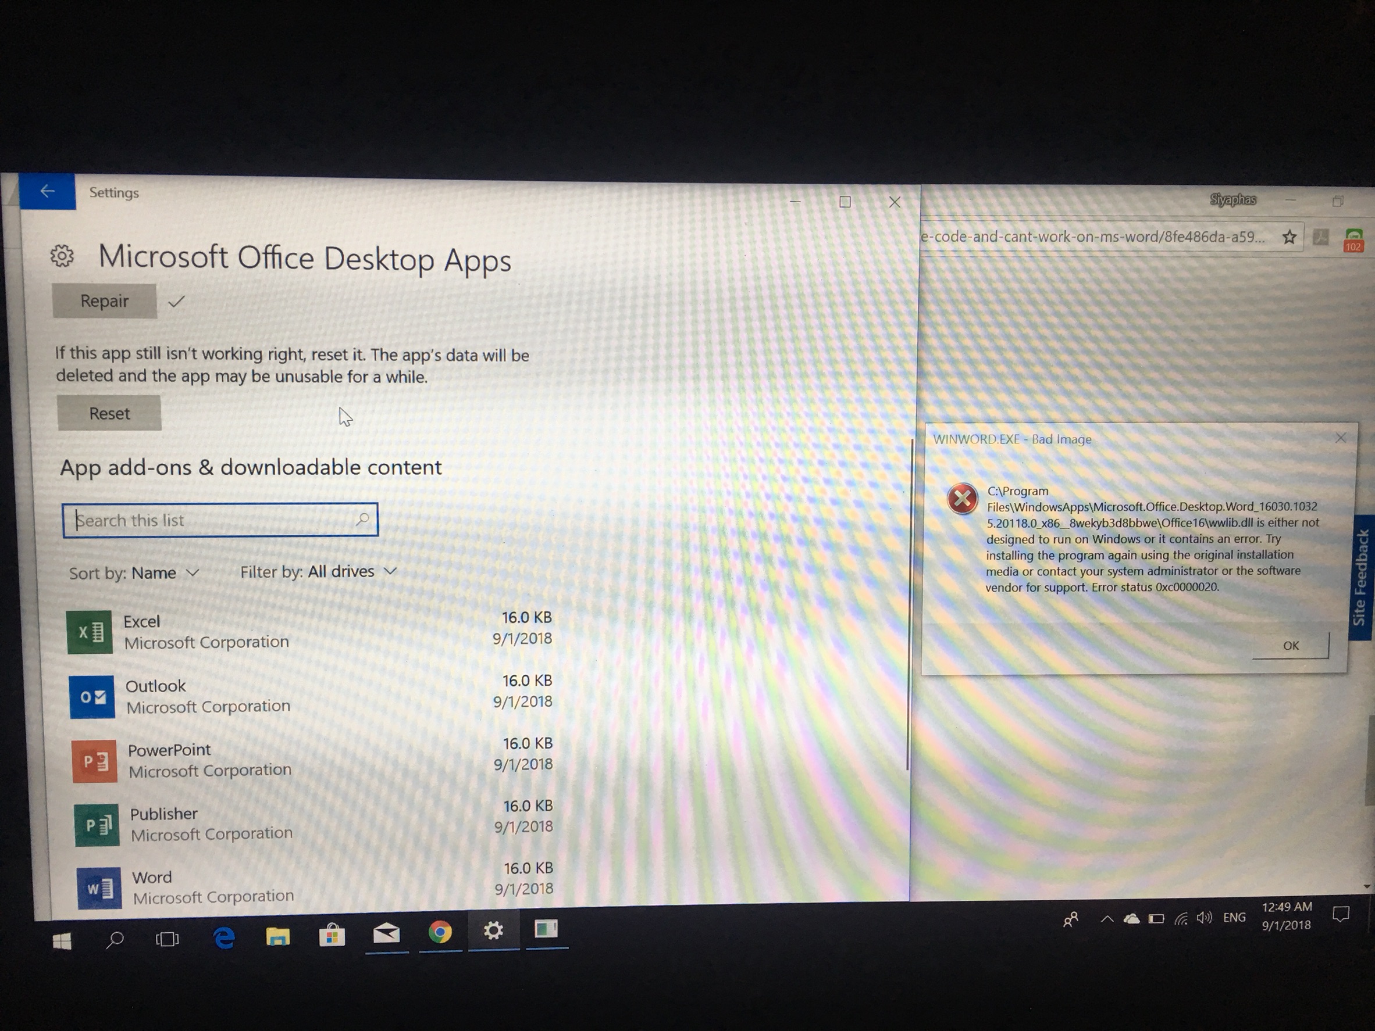
Task: Open Microsoft Store from the taskbar
Action: tap(332, 935)
